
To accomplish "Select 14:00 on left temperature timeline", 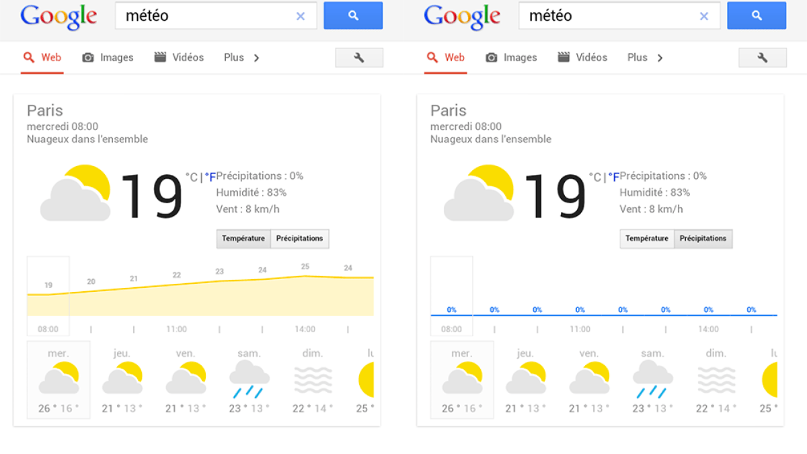I will click(305, 330).
